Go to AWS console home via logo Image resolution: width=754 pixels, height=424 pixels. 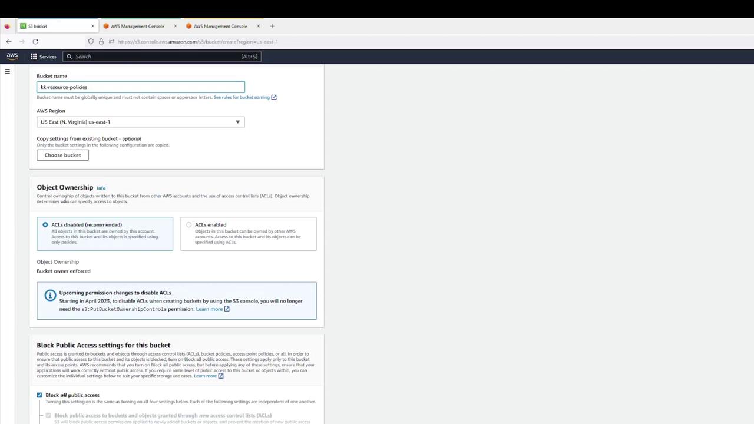pyautogui.click(x=12, y=56)
